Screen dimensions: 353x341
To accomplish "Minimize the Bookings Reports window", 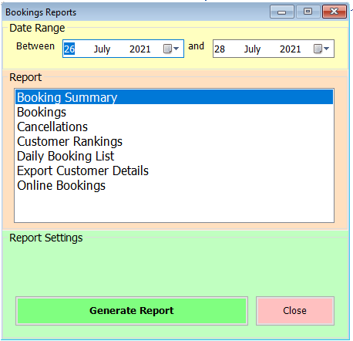I will point(282,12).
